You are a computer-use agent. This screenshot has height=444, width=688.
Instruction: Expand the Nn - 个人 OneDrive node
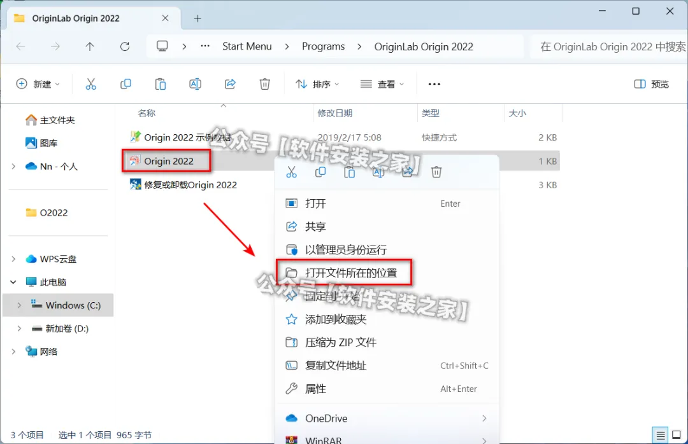click(13, 166)
